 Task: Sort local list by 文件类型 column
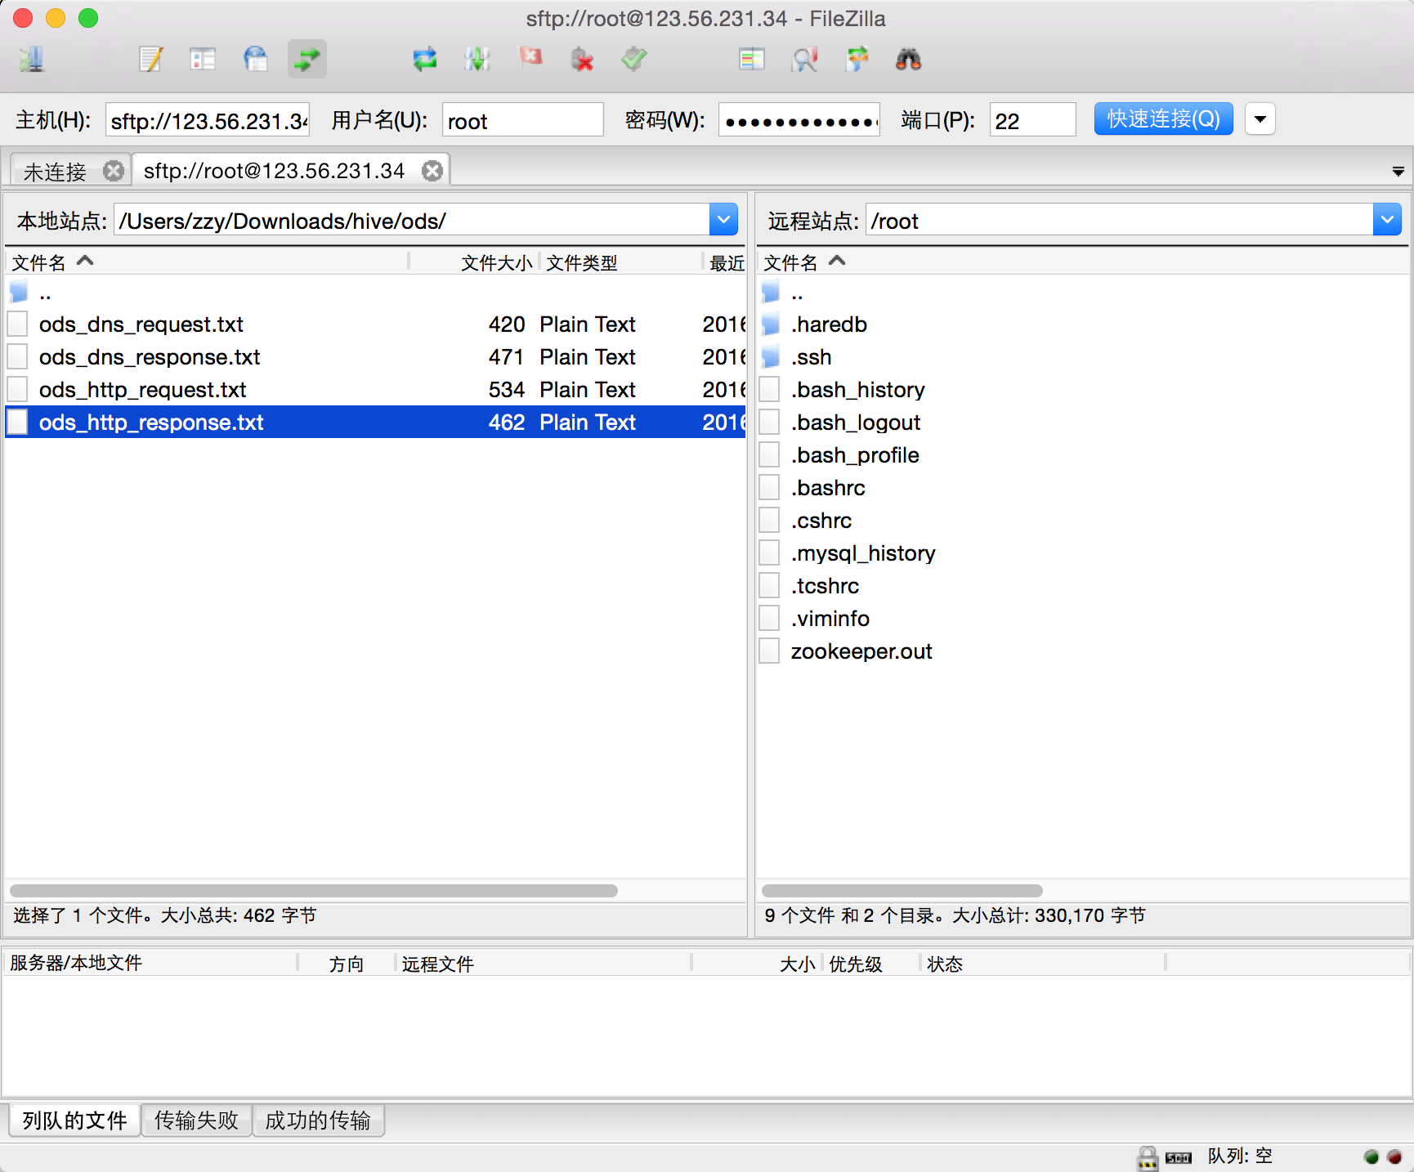620,262
